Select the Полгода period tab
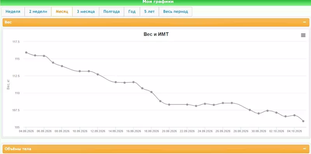The image size is (311, 154). click(112, 12)
